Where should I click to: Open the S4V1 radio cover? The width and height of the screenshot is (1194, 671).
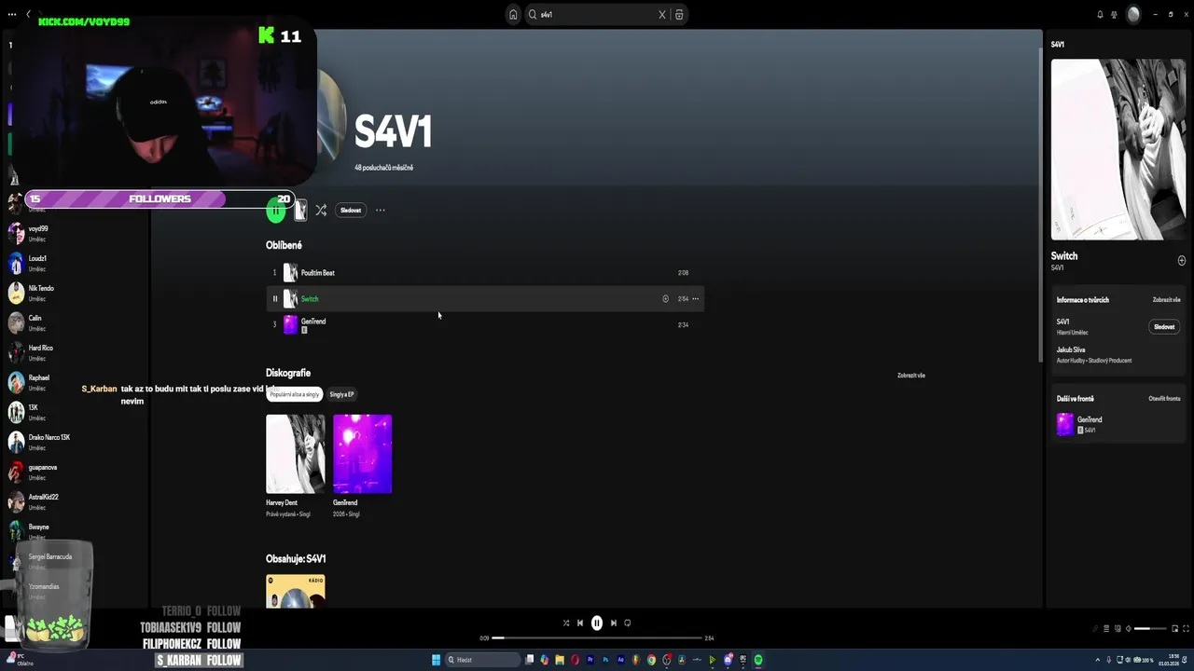[296, 591]
